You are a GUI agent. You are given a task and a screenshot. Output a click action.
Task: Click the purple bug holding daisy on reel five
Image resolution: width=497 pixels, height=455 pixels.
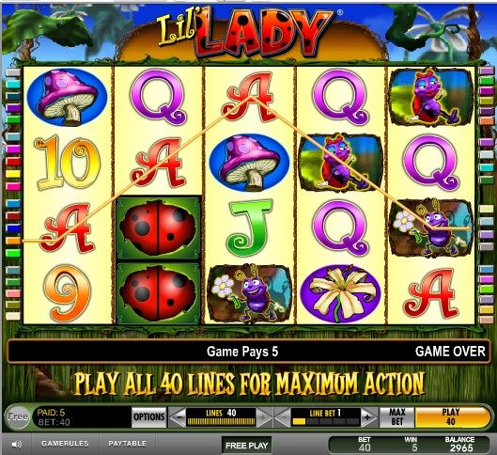431,227
